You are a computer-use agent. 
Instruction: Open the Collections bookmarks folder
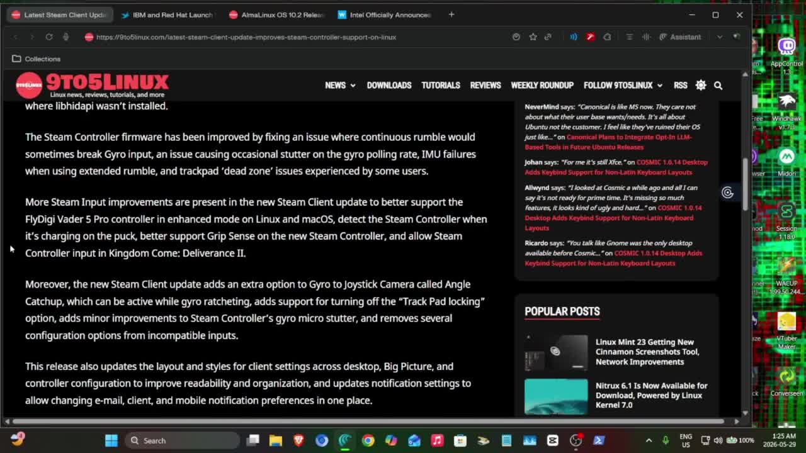coord(37,59)
